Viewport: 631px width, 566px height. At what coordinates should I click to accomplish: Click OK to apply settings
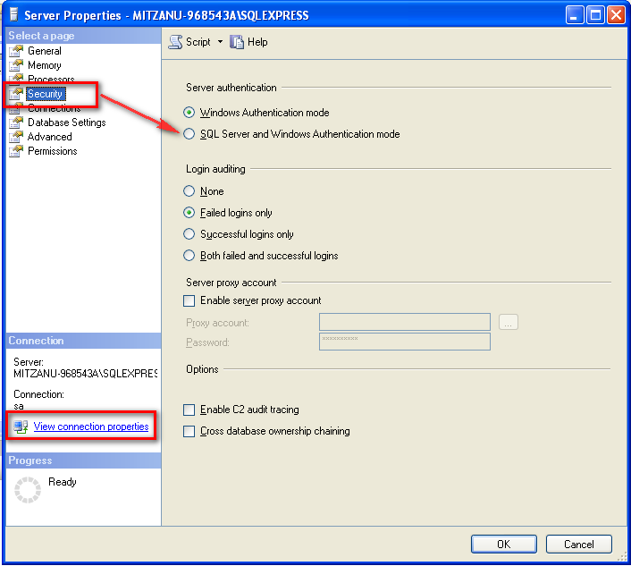504,545
